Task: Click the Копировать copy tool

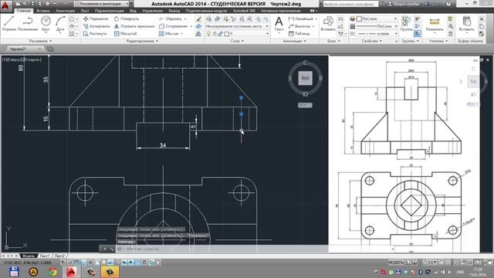Action: tap(96, 26)
